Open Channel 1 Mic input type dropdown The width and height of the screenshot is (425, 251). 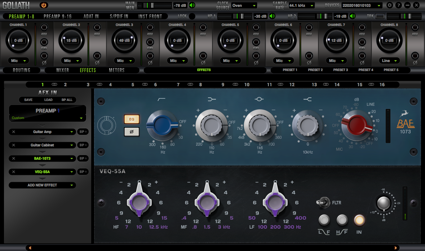[x=18, y=61]
